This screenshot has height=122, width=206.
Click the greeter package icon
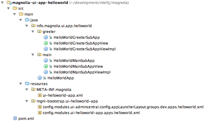39,31
